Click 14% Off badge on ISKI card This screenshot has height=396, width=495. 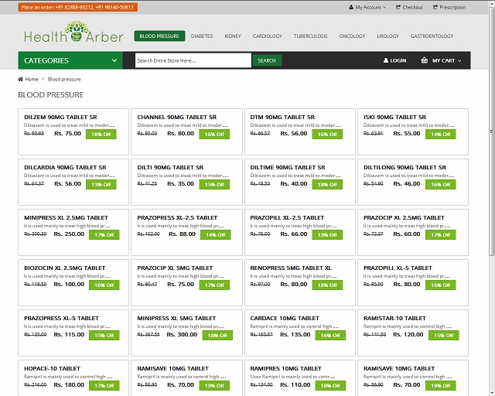441,135
